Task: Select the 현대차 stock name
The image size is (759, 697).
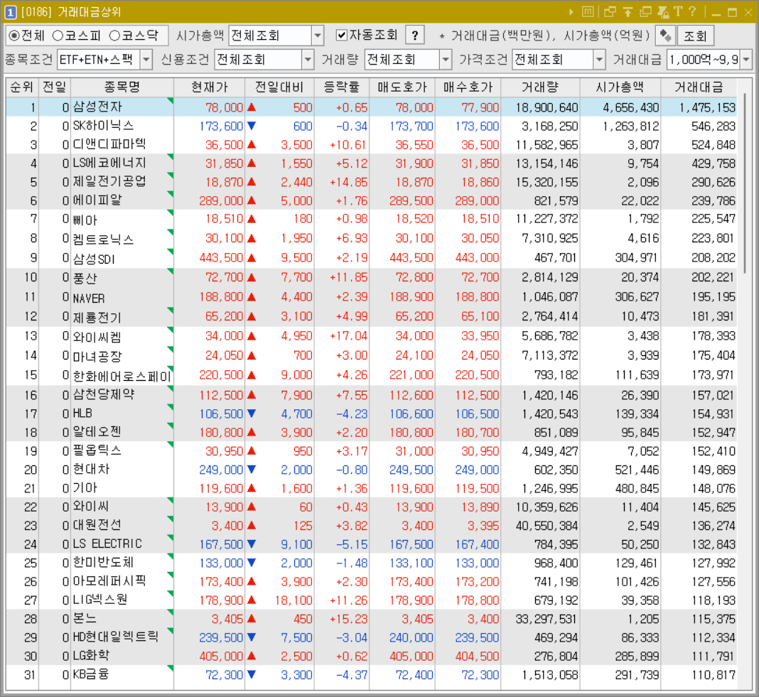Action: [91, 469]
